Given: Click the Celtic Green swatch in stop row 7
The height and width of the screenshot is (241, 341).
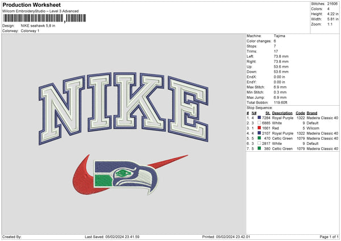Looking at the screenshot, I should coord(259,148).
